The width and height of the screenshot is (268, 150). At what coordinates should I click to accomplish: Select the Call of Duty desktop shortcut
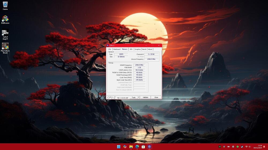click(x=5, y=33)
